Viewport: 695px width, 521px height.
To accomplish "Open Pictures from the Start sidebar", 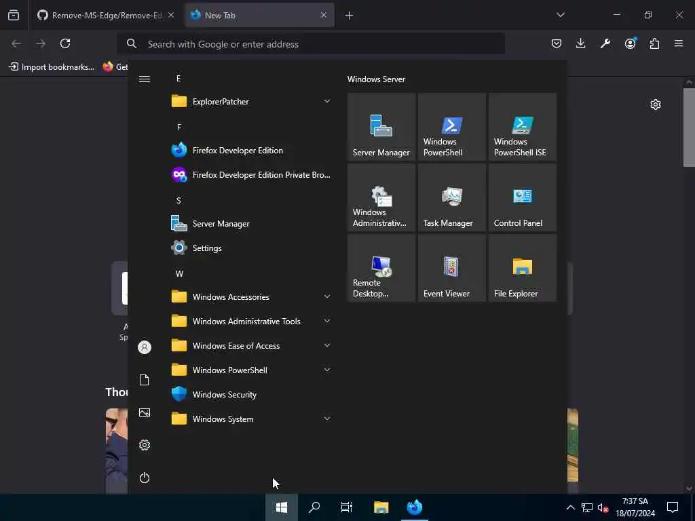I will (145, 412).
